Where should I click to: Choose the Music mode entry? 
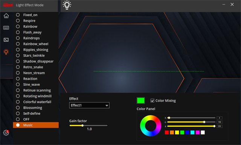(x=36, y=125)
